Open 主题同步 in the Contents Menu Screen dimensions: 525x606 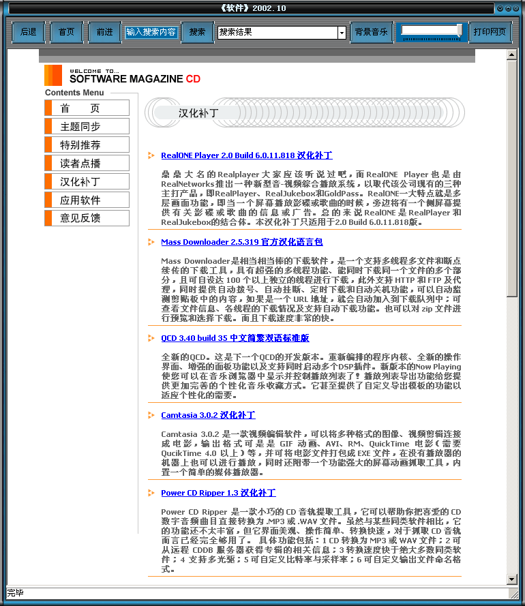(87, 126)
